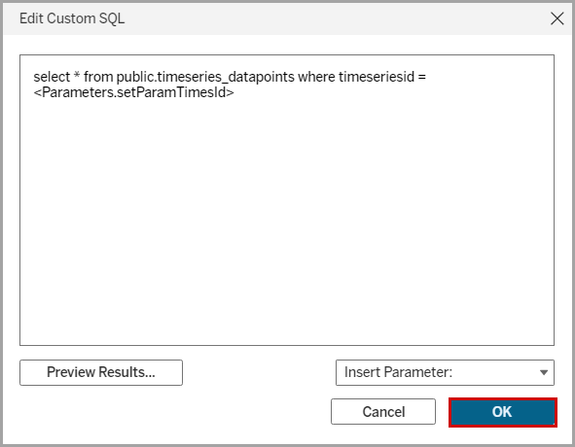The height and width of the screenshot is (447, 575).
Task: Click 'setParamTimesId' inside the parameter tag
Action: (x=171, y=92)
